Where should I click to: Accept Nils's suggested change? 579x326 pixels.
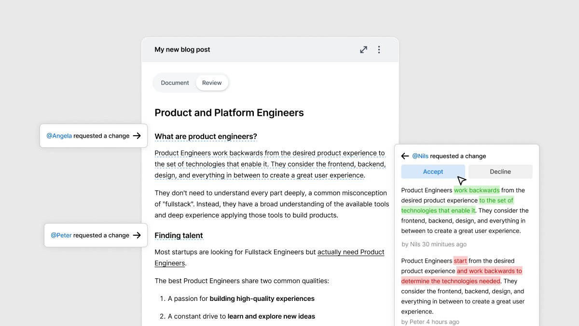(x=433, y=171)
